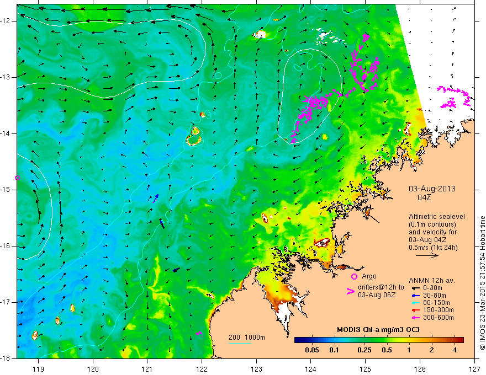Click the Argo legend label
The width and height of the screenshot is (486, 375).
click(x=369, y=276)
